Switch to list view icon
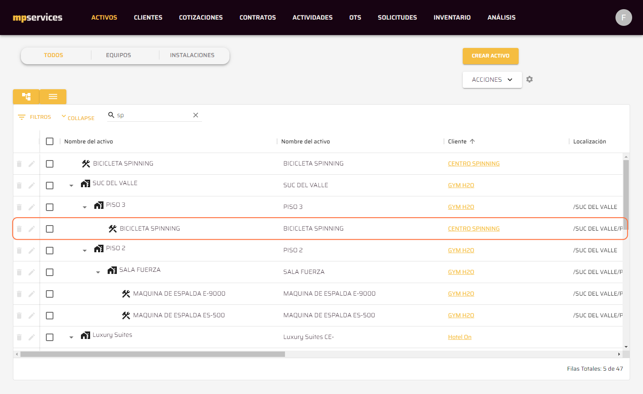This screenshot has width=643, height=394. pyautogui.click(x=53, y=97)
